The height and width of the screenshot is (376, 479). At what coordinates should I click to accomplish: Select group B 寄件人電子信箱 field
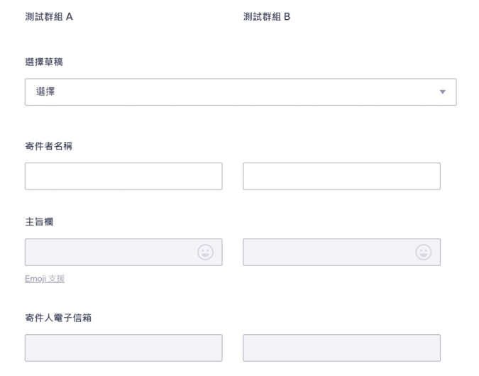[x=341, y=348]
